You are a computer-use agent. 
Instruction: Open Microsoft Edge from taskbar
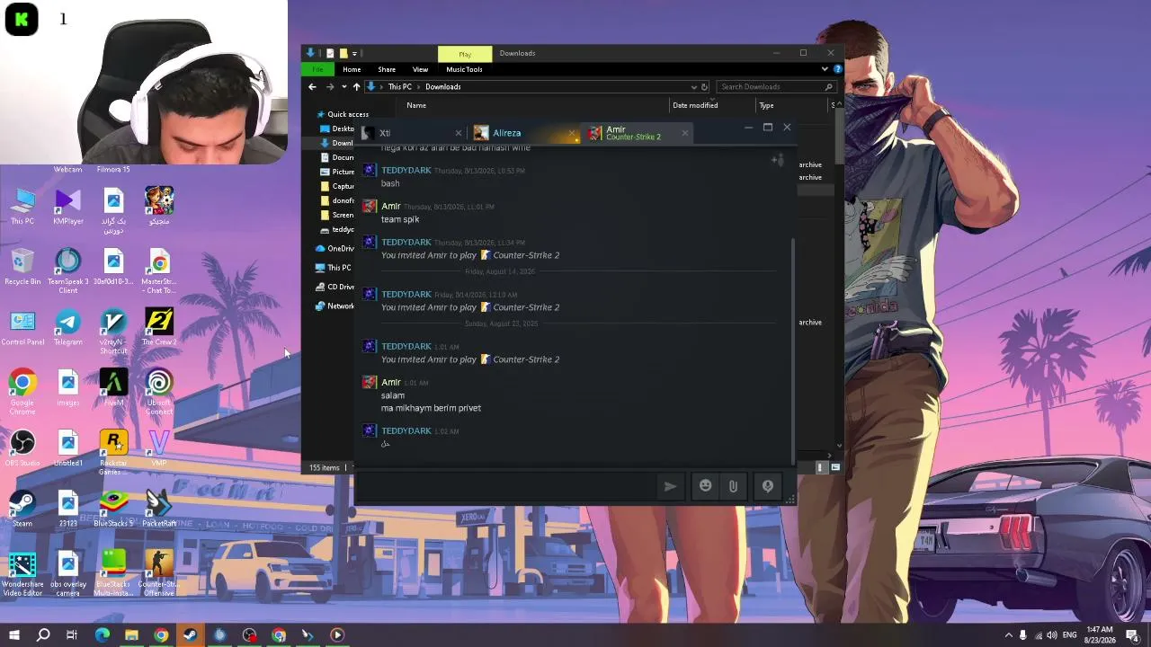click(103, 635)
